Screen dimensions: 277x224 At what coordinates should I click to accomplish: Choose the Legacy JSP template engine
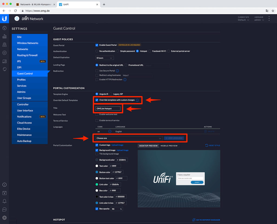[111, 94]
